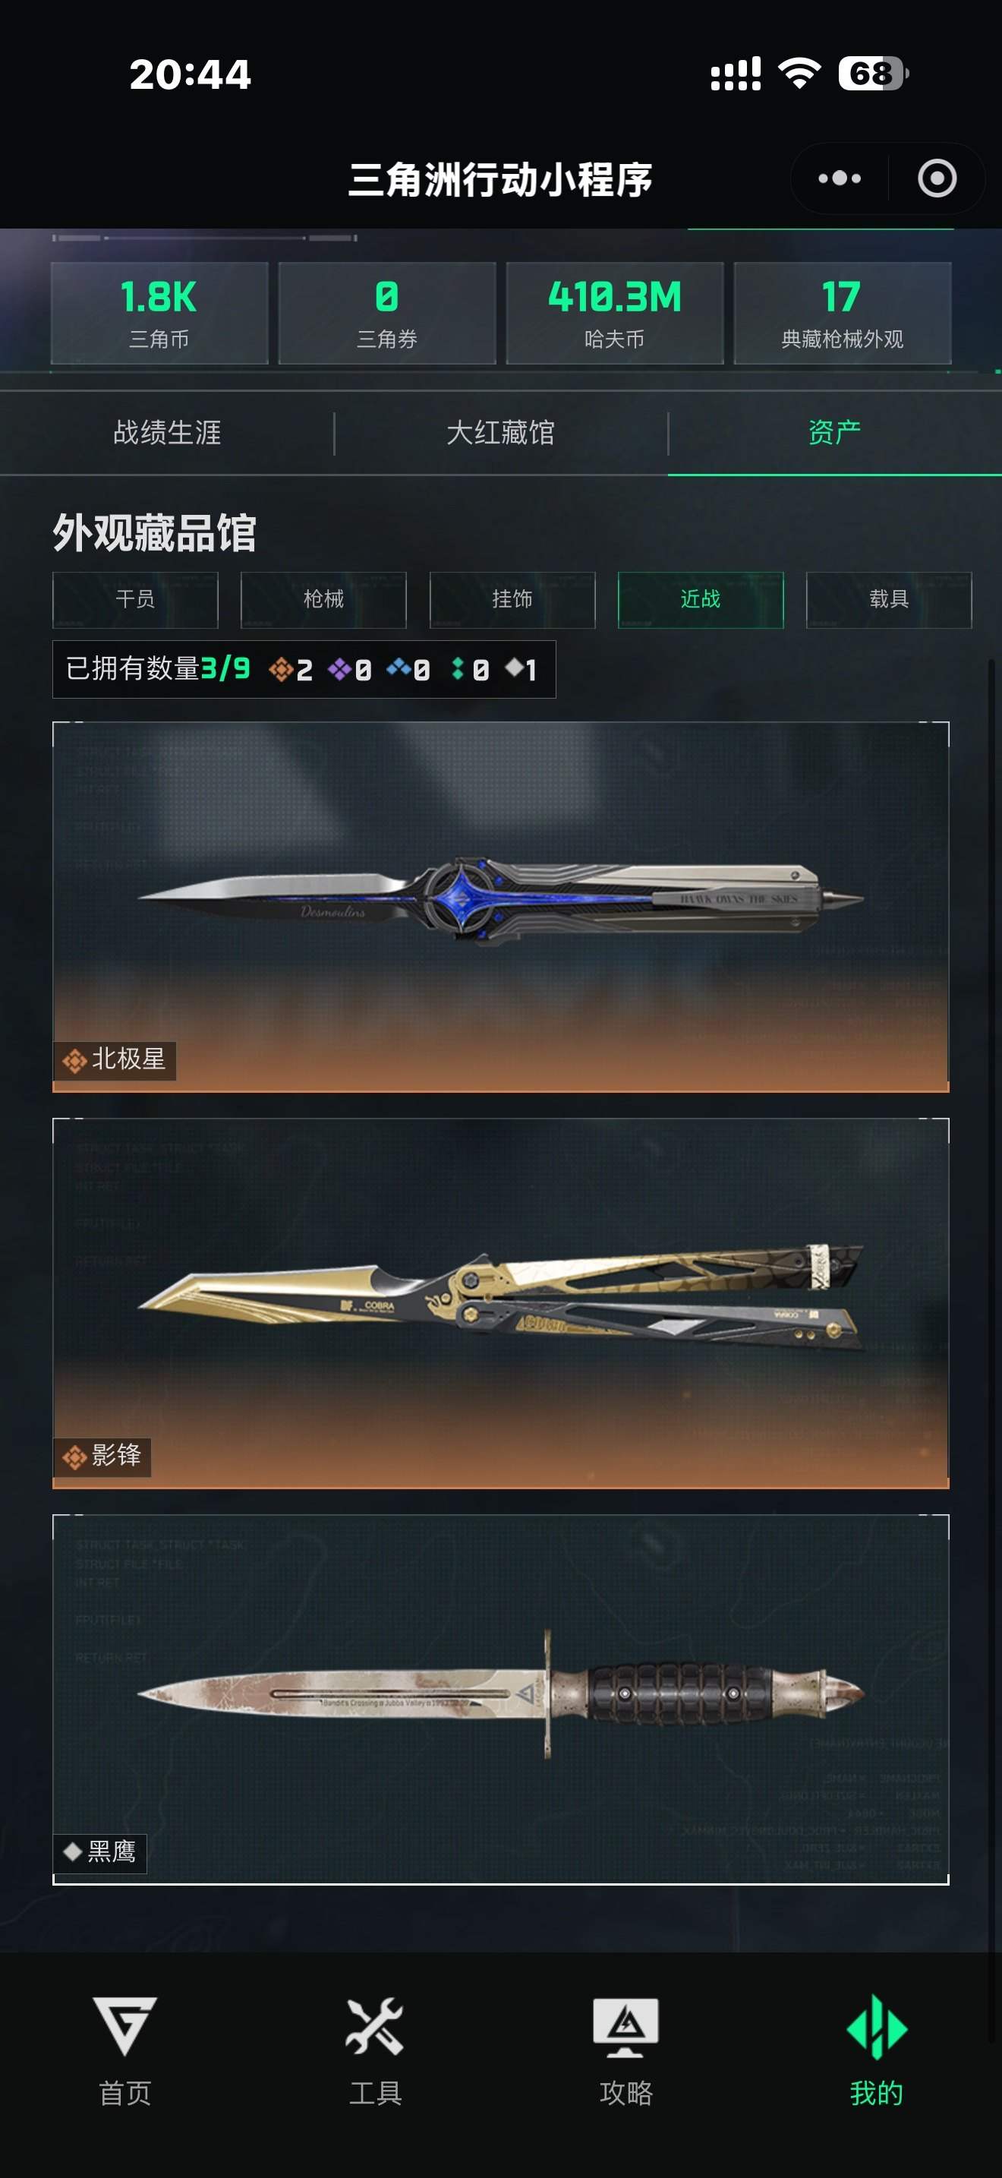Image resolution: width=1002 pixels, height=2178 pixels.
Task: Filter collection by 载具
Action: point(889,599)
